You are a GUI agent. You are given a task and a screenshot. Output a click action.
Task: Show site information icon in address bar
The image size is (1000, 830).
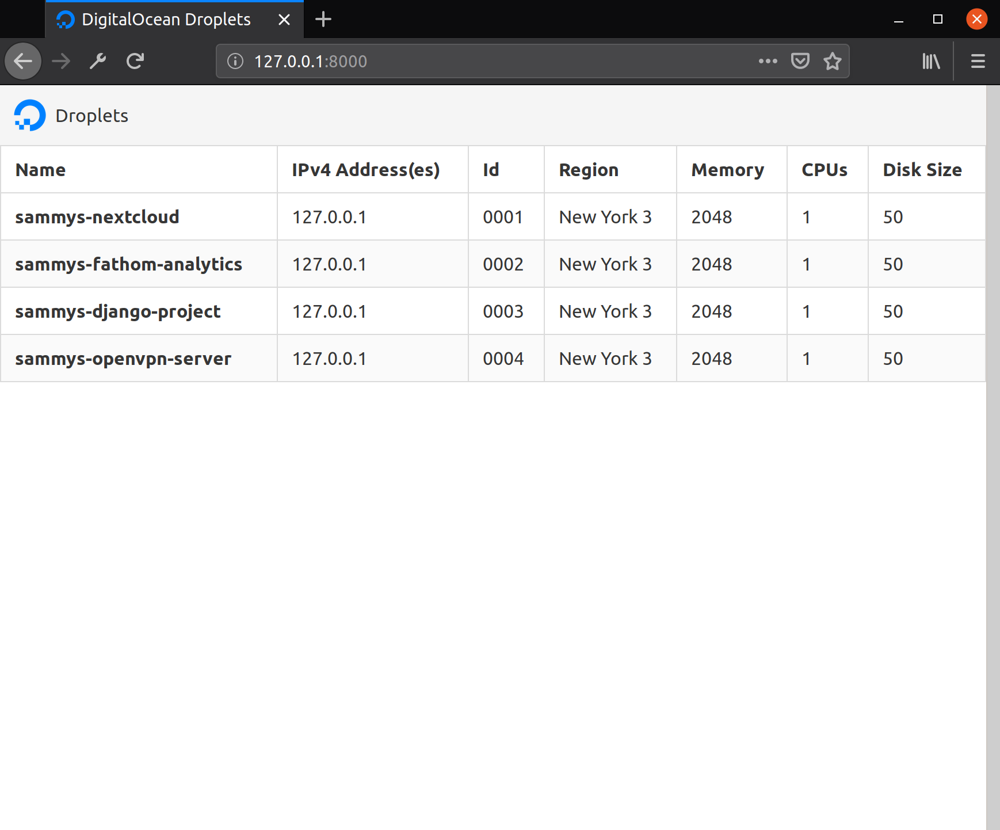pyautogui.click(x=235, y=61)
